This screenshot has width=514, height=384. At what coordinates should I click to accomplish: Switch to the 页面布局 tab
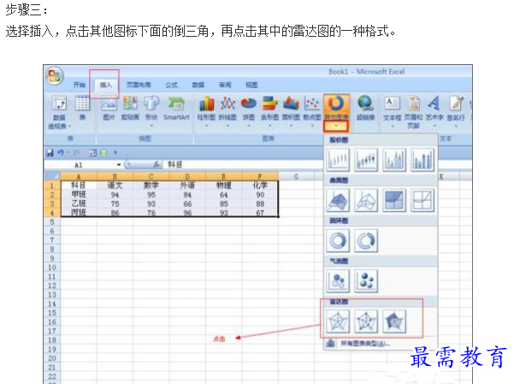139,85
